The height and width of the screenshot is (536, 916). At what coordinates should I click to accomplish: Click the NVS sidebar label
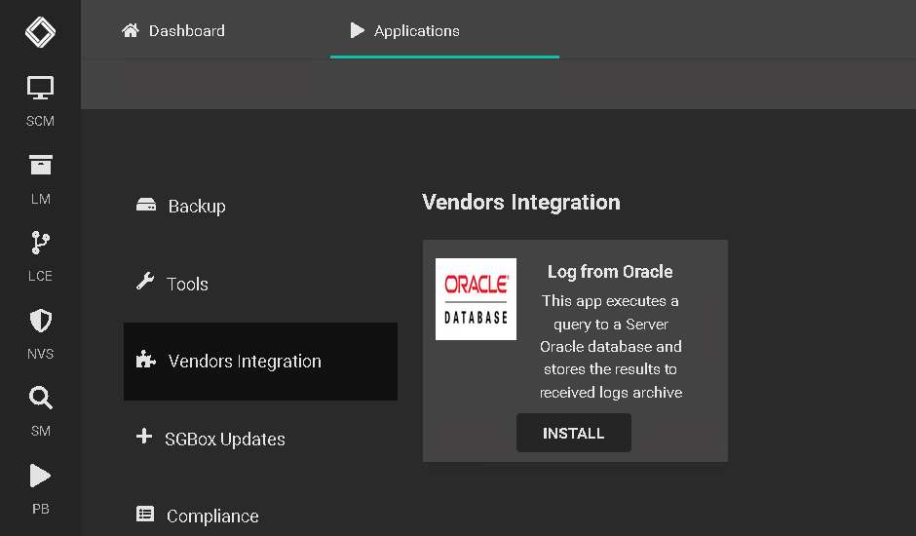[40, 354]
